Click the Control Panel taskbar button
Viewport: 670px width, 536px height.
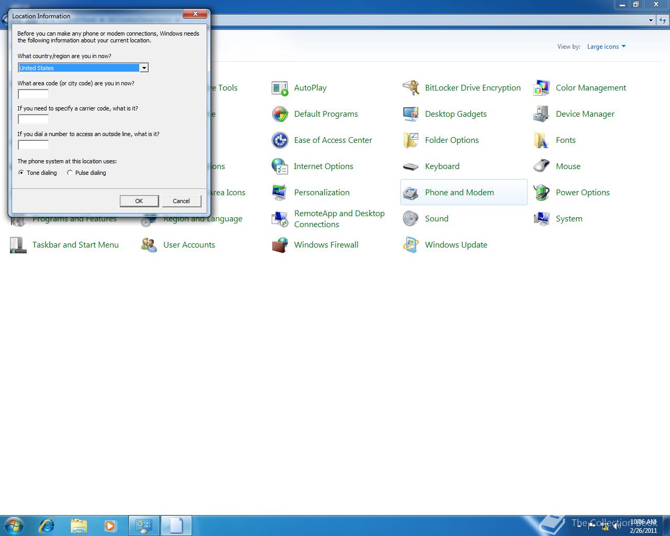tap(144, 525)
